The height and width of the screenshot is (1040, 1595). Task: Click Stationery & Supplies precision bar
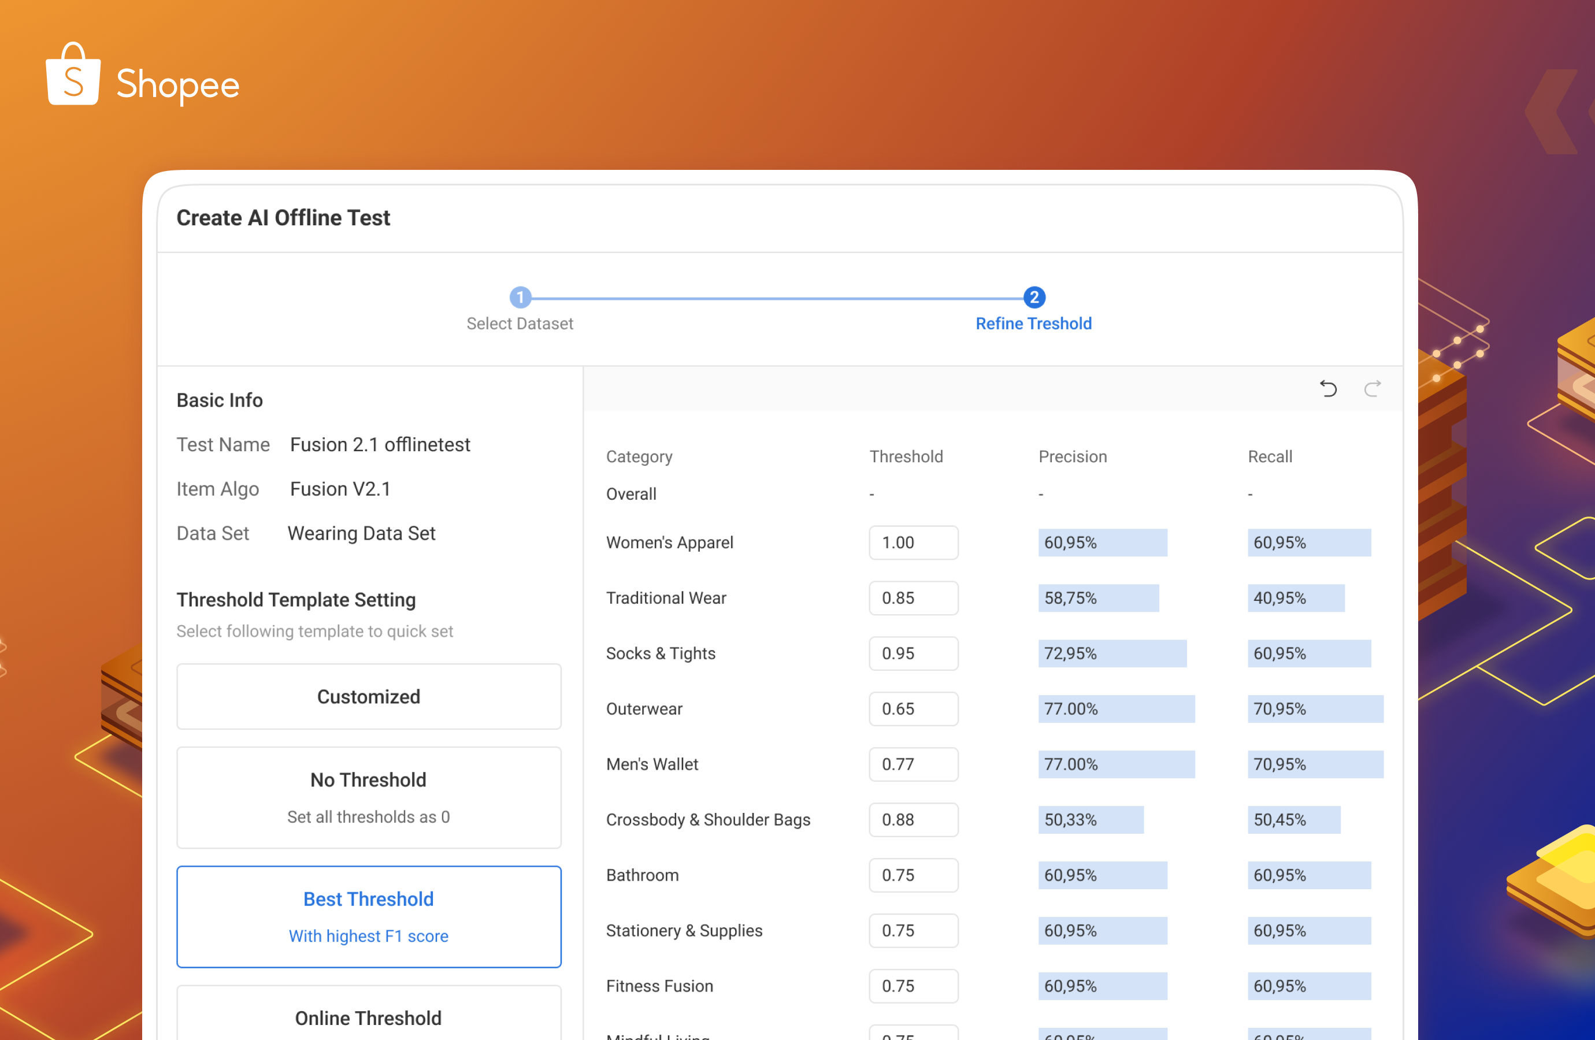click(1103, 931)
